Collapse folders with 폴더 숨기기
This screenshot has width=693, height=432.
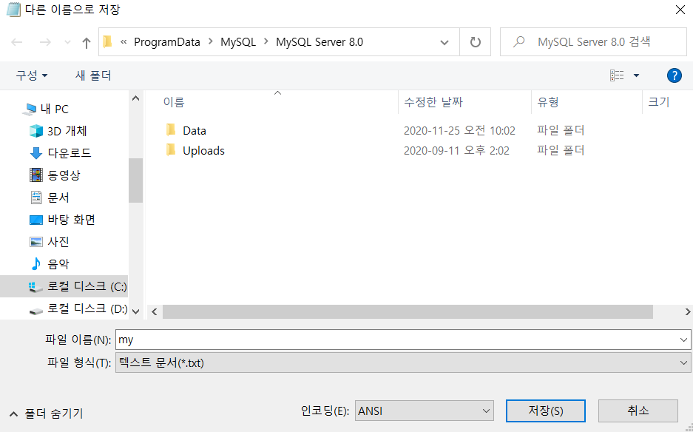tap(46, 414)
